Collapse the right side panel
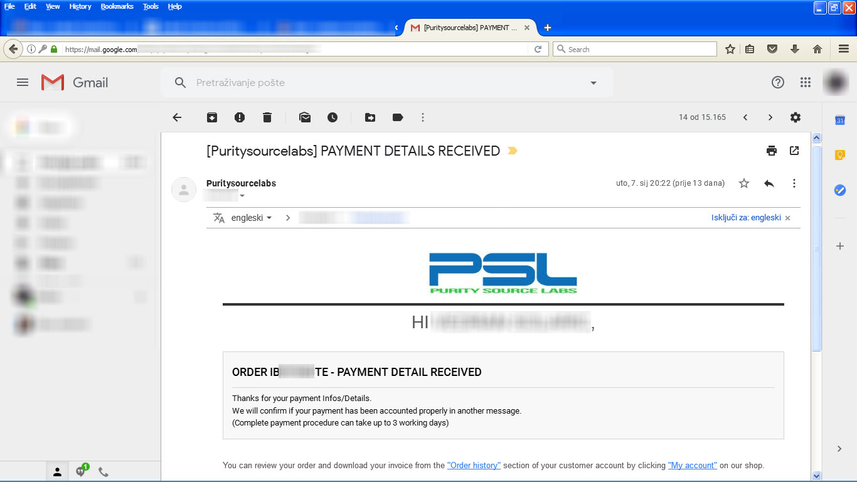Image resolution: width=857 pixels, height=482 pixels. 840,449
